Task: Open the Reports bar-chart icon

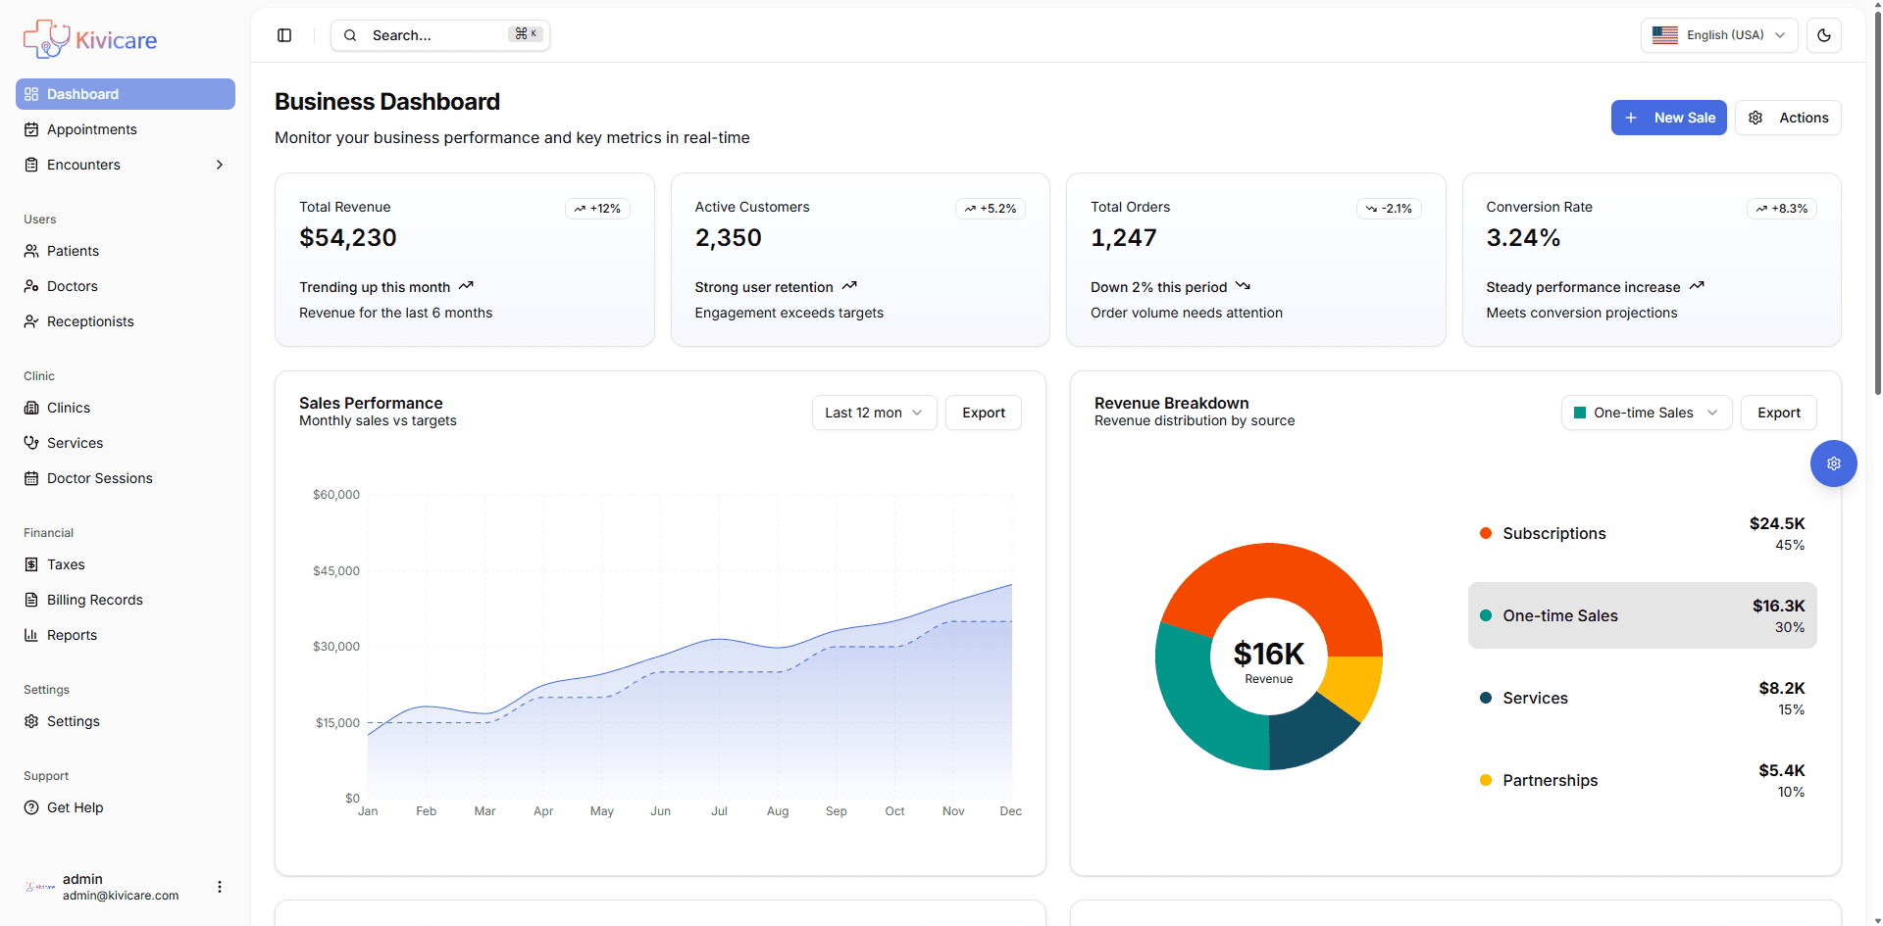Action: tap(31, 634)
